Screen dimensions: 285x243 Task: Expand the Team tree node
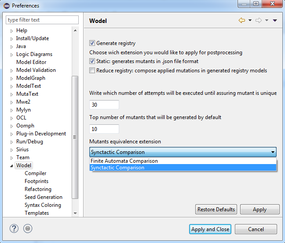click(11, 158)
